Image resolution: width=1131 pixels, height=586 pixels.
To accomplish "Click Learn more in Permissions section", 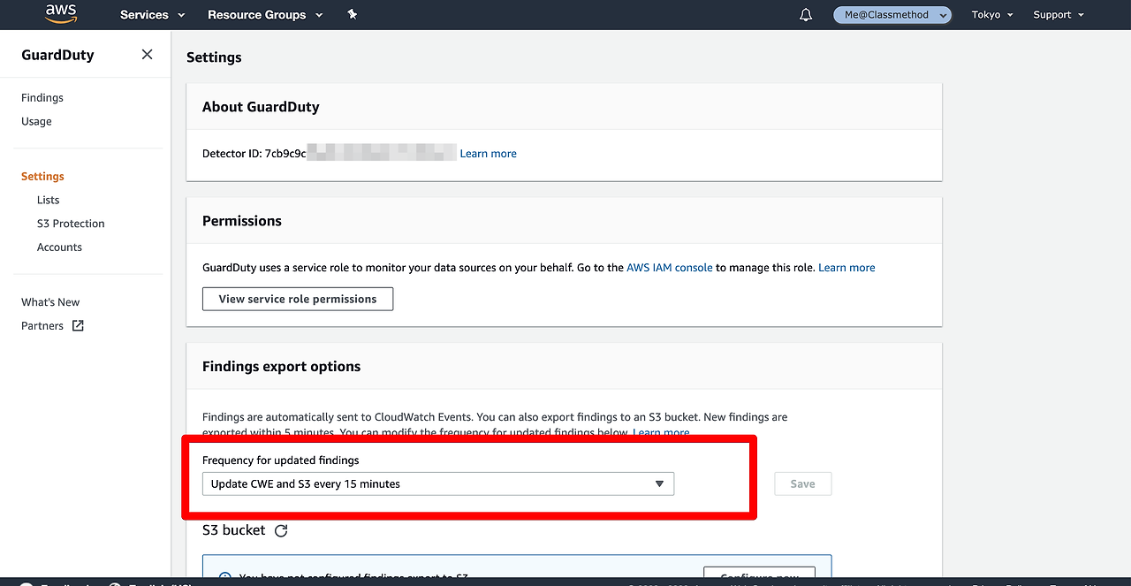I will (x=846, y=268).
